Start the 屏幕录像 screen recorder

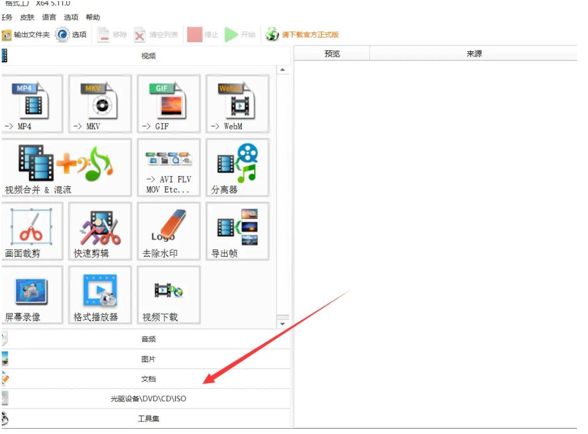coord(32,295)
